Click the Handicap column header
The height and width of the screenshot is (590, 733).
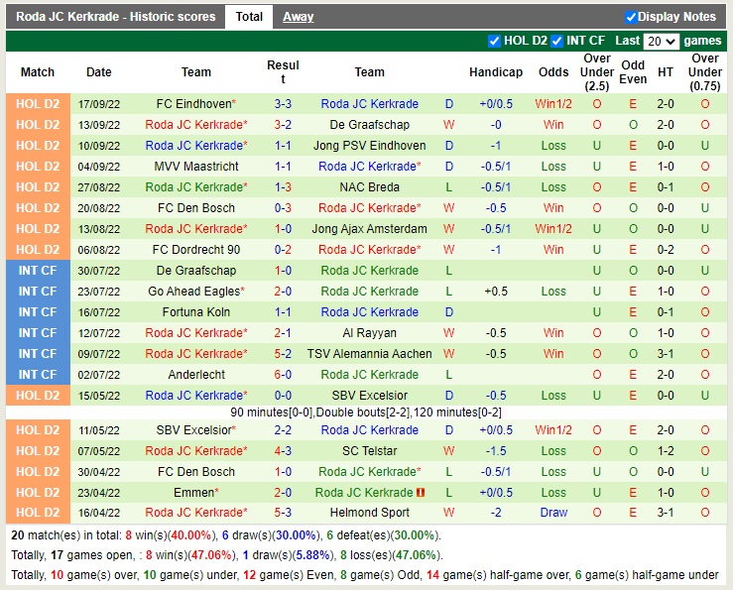click(x=496, y=72)
